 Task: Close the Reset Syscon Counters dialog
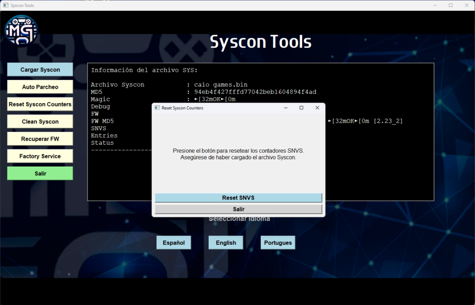click(x=317, y=108)
